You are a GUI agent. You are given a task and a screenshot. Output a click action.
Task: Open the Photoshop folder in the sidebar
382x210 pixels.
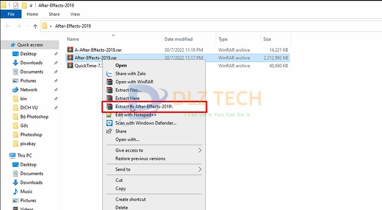31,135
